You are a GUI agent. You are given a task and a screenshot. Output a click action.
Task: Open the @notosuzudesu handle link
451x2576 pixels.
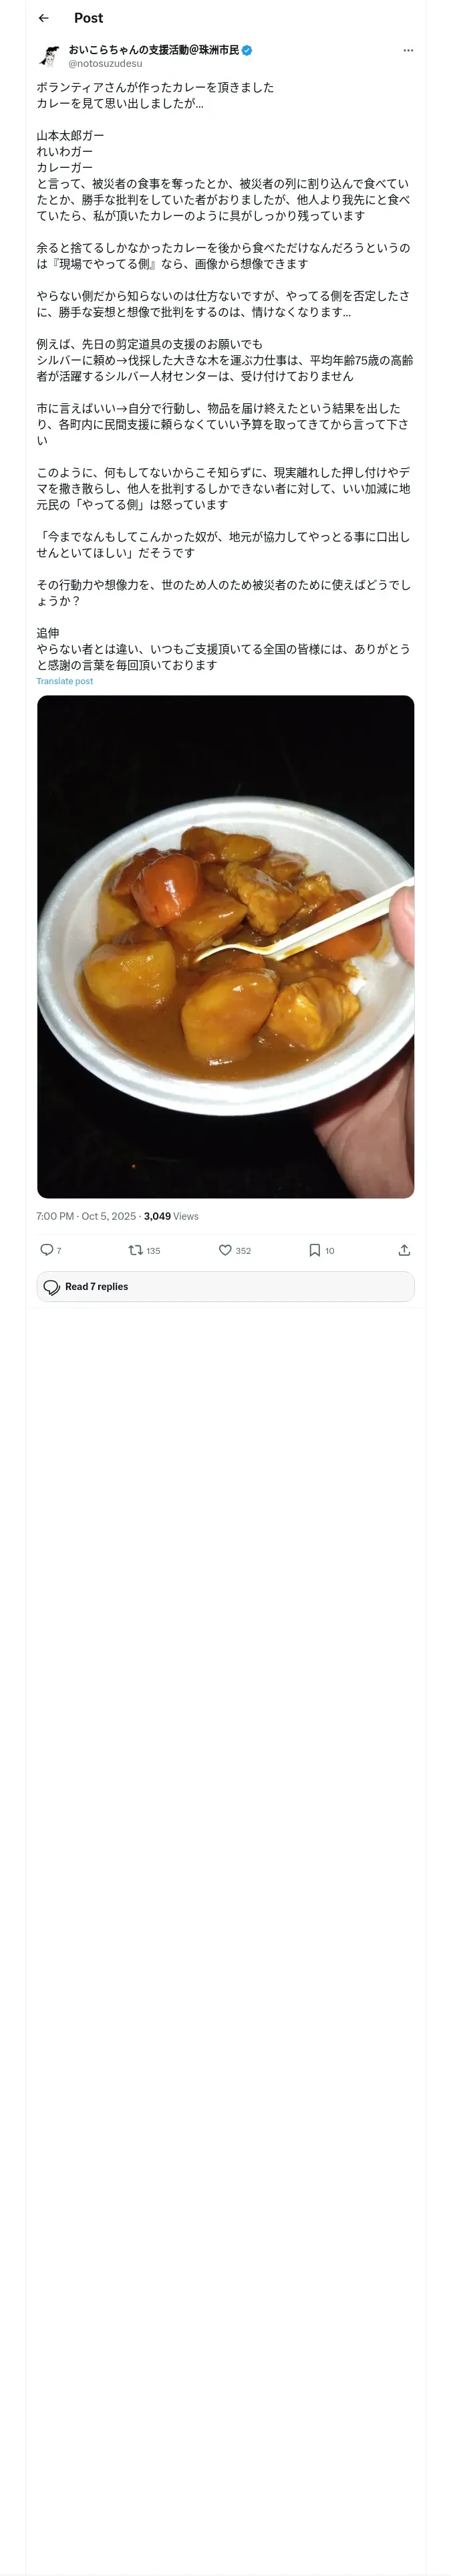(105, 64)
